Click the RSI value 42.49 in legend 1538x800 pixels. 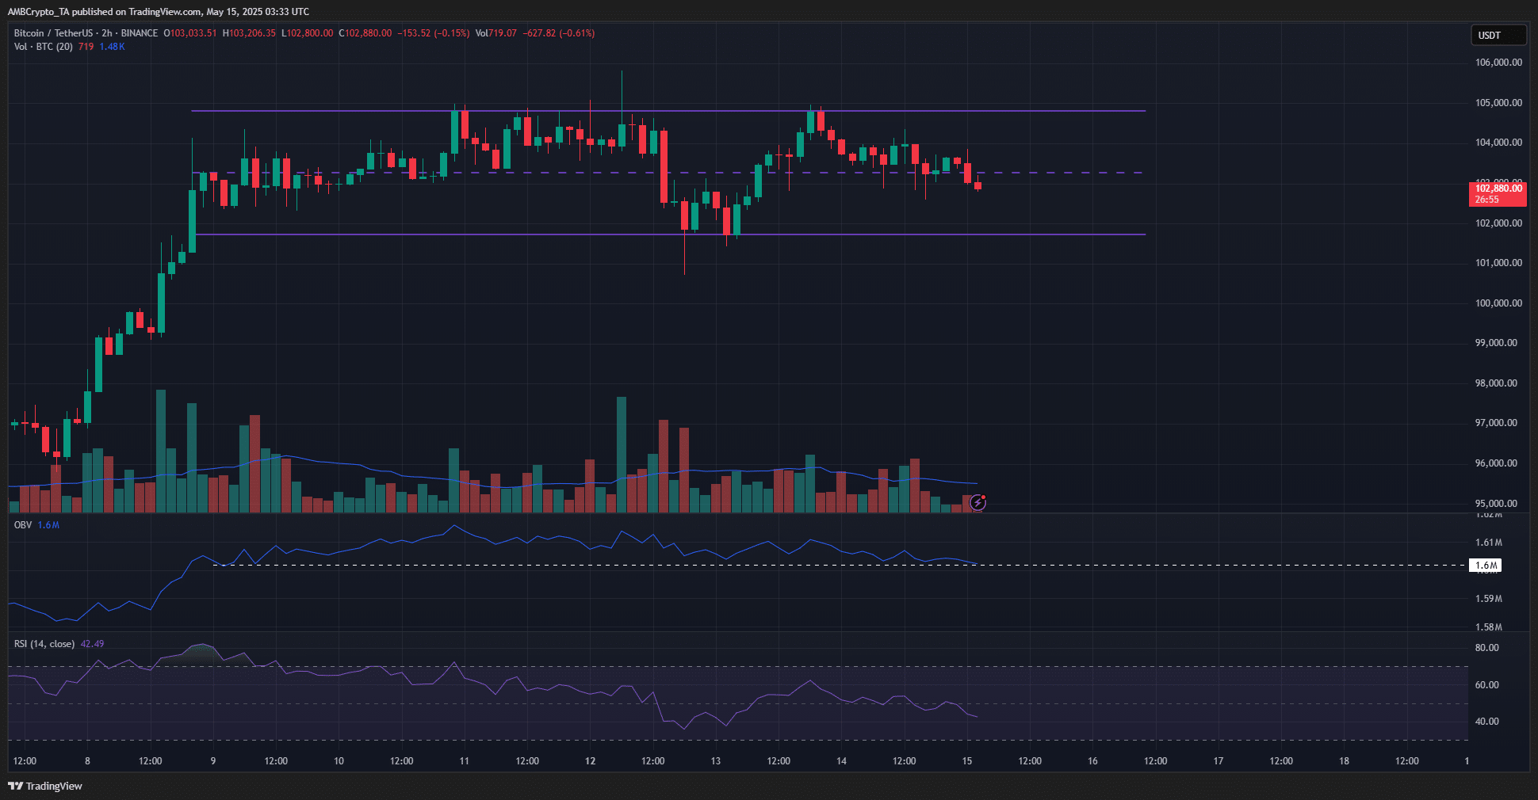click(x=92, y=644)
